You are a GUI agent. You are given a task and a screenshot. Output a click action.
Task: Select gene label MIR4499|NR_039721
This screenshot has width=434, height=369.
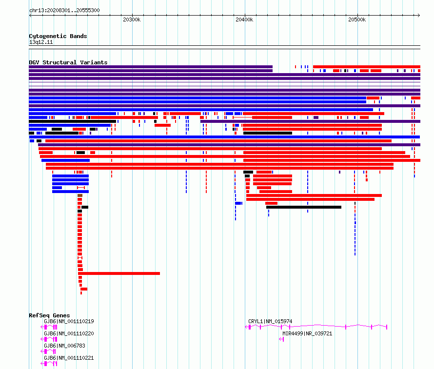tap(307, 333)
